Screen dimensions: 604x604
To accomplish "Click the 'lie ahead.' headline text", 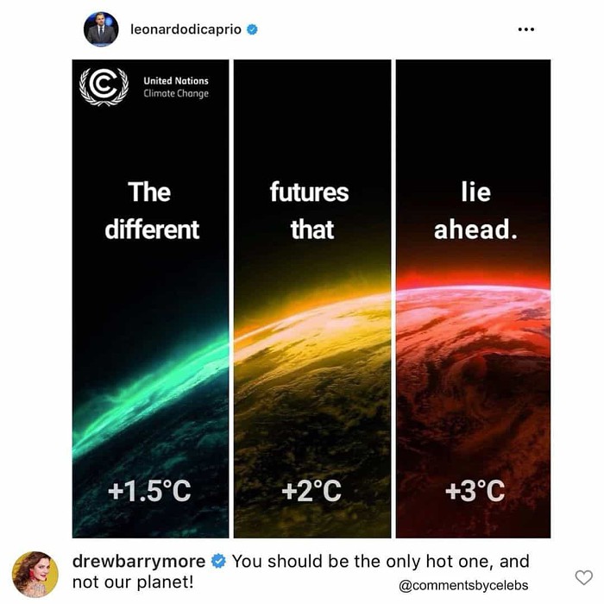I will [476, 211].
